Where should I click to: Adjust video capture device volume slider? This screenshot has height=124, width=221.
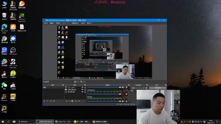pos(104,94)
